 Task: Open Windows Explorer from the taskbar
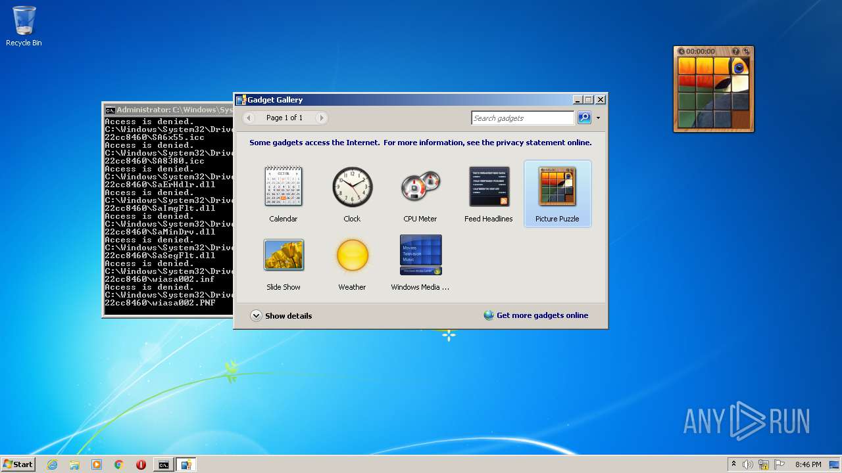point(74,464)
